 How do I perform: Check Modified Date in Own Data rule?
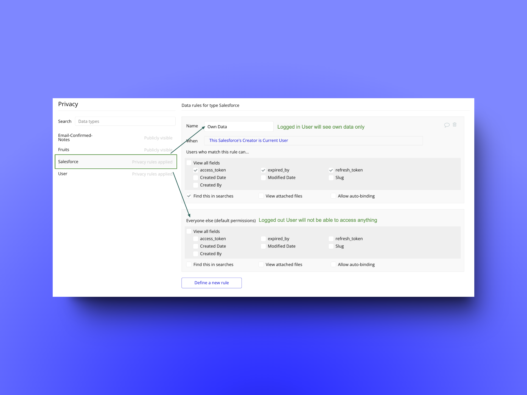pos(263,177)
